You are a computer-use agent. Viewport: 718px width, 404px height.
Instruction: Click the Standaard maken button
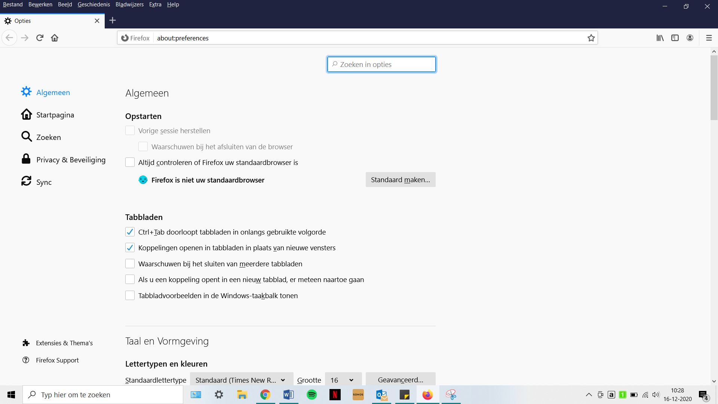coord(400,180)
